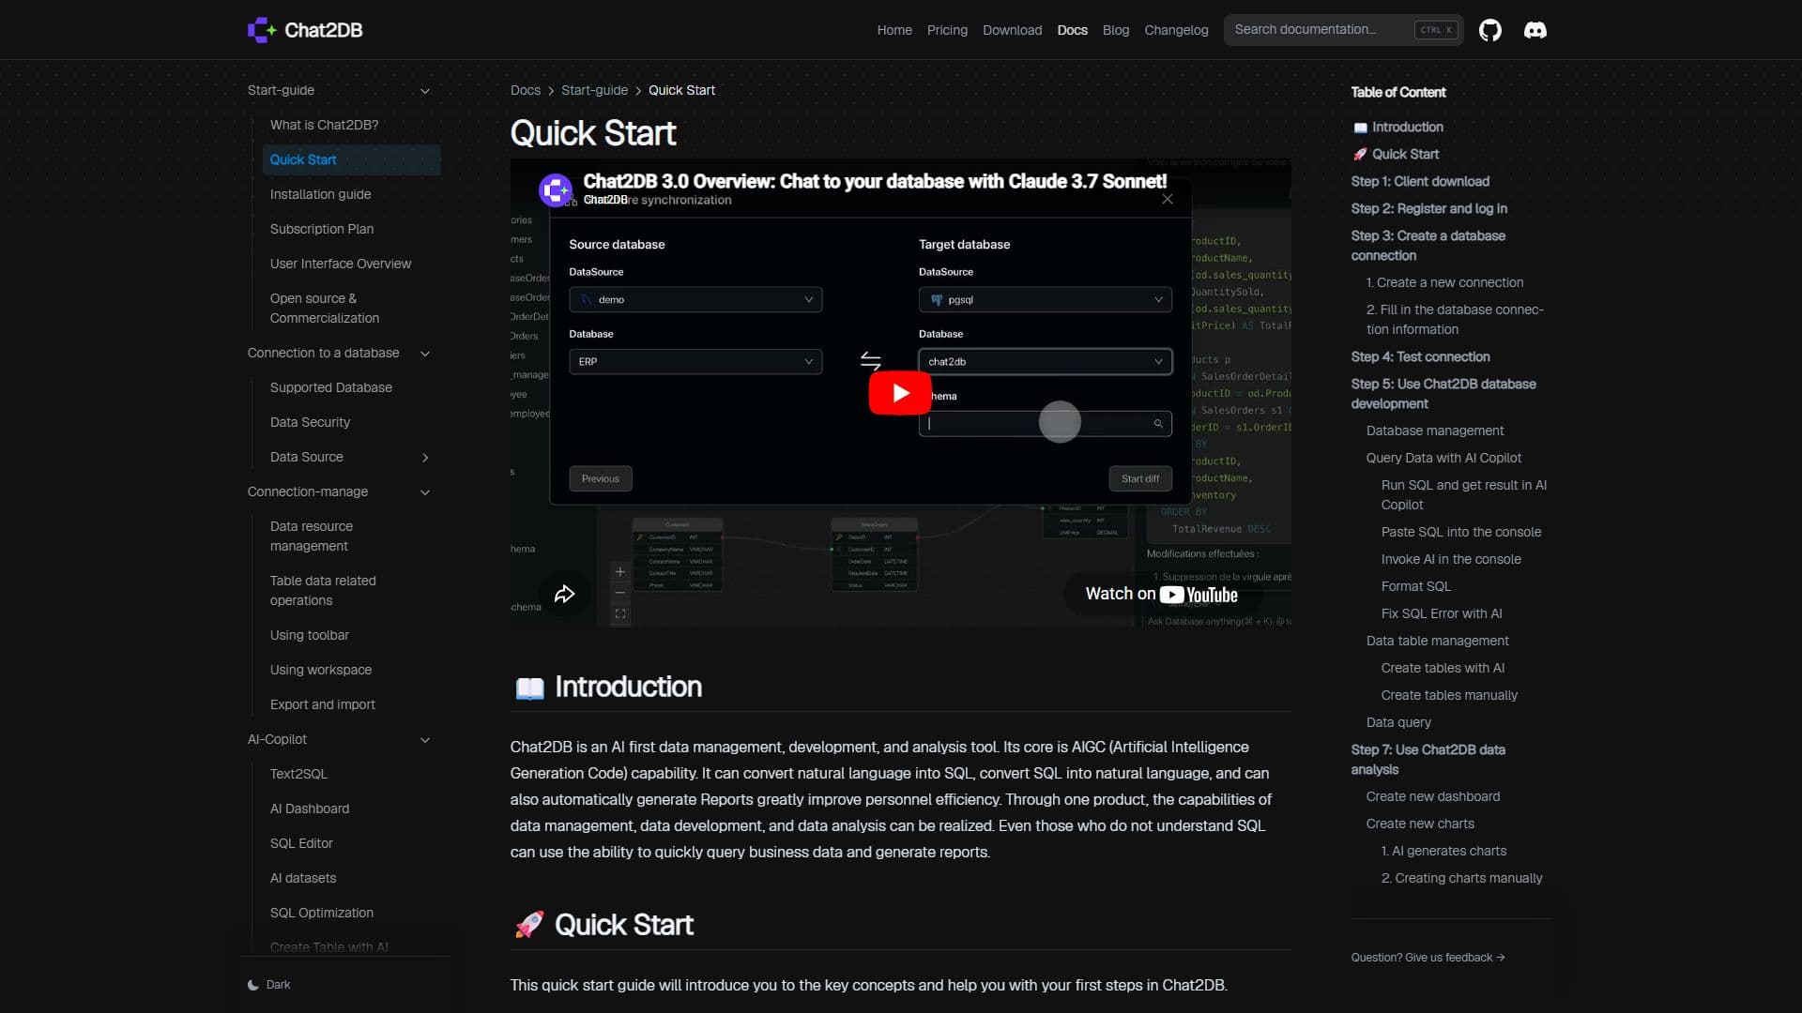The height and width of the screenshot is (1013, 1802).
Task: Select Quick Start in the sidebar
Action: (352, 159)
